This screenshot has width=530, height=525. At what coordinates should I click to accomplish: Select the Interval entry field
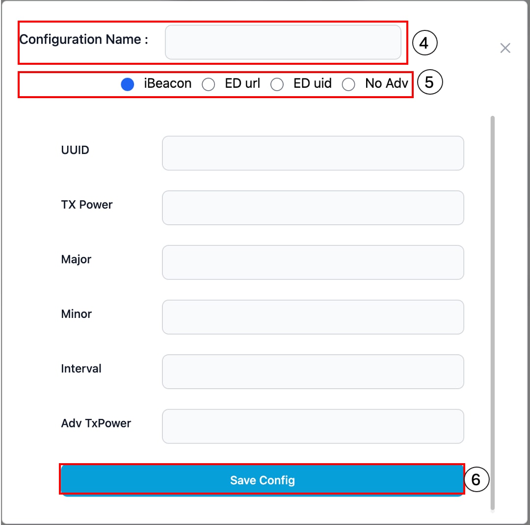coord(313,371)
